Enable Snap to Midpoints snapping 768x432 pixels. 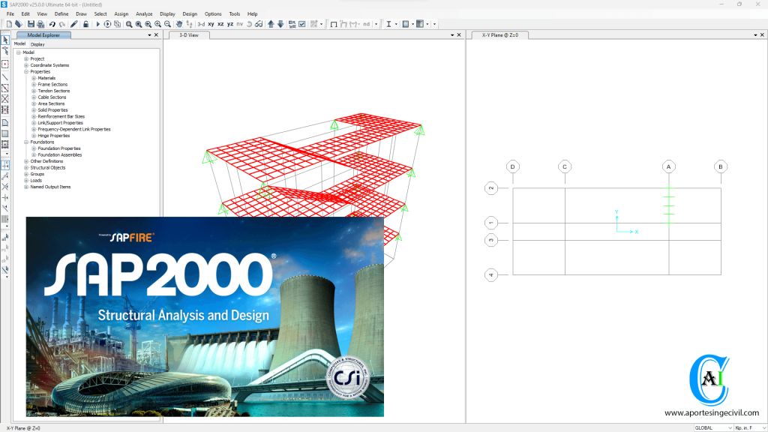(x=5, y=176)
